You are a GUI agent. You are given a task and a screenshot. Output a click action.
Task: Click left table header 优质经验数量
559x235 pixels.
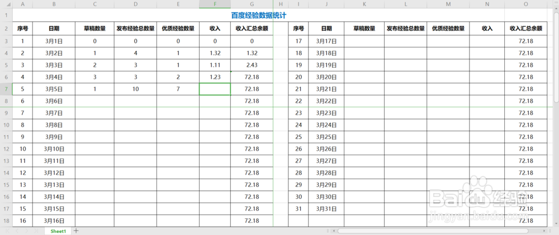pyautogui.click(x=178, y=29)
